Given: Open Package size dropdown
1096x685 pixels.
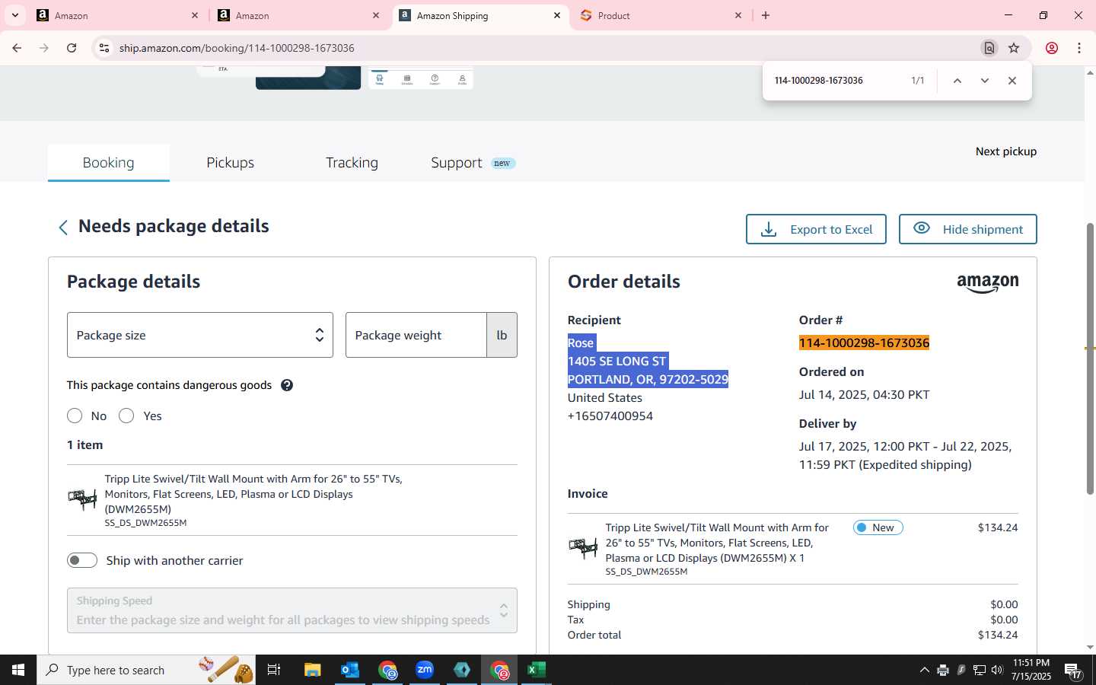Looking at the screenshot, I should 200,335.
